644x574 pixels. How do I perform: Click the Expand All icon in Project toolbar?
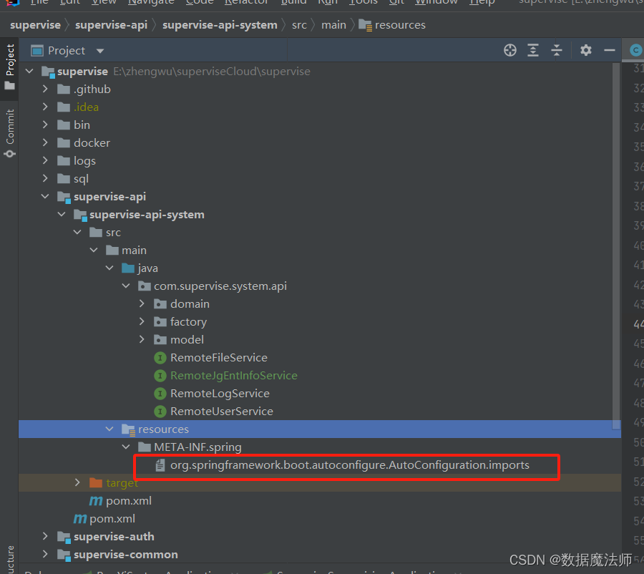point(533,51)
